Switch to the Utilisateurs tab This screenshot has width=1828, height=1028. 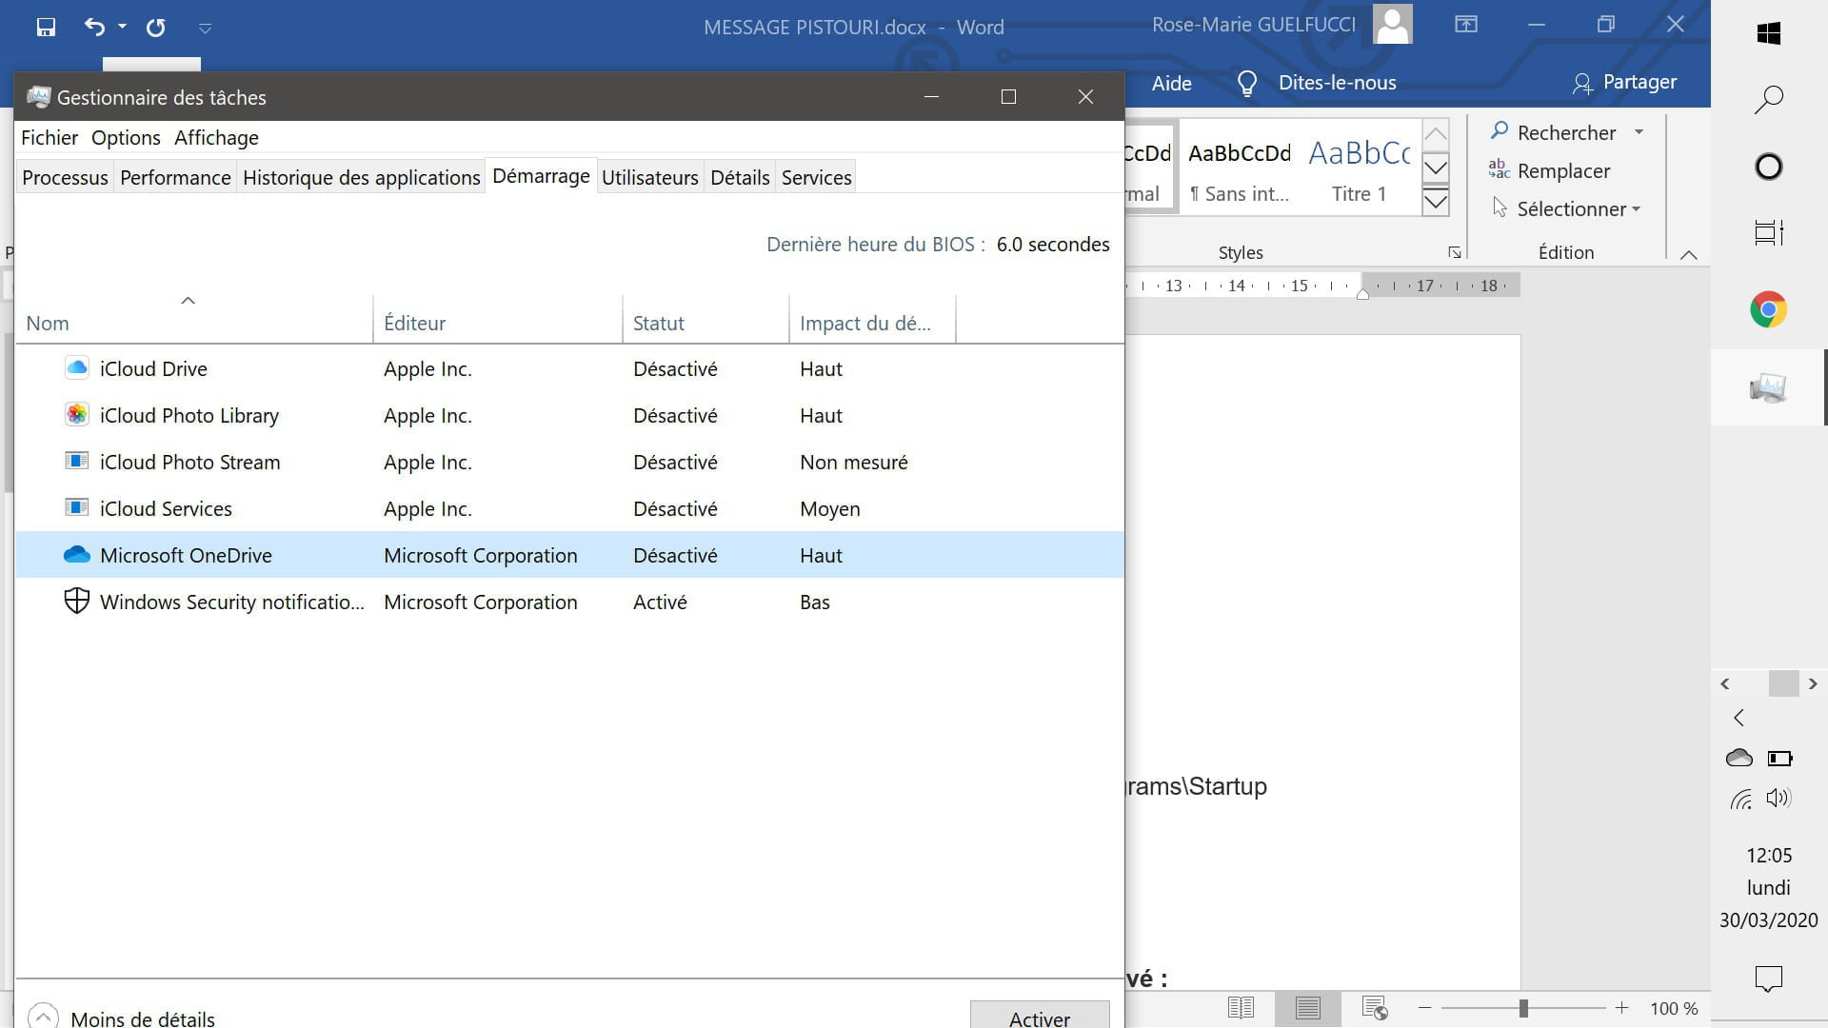tap(649, 177)
